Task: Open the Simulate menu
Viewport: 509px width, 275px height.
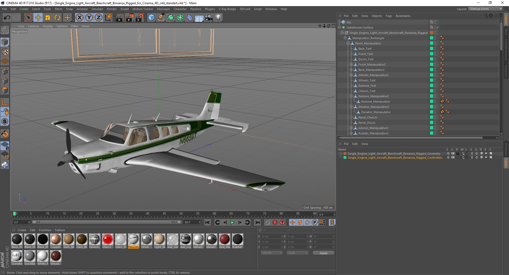Action: point(97,9)
